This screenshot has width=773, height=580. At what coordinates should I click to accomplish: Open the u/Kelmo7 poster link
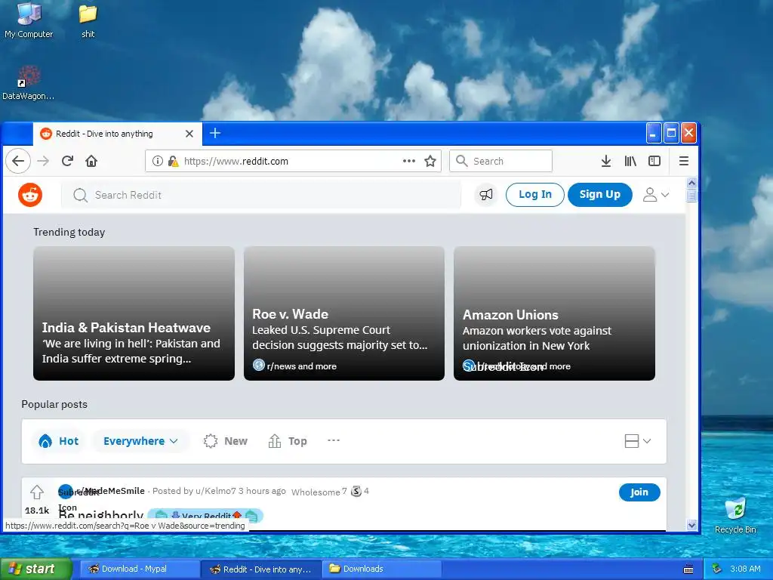pos(216,491)
